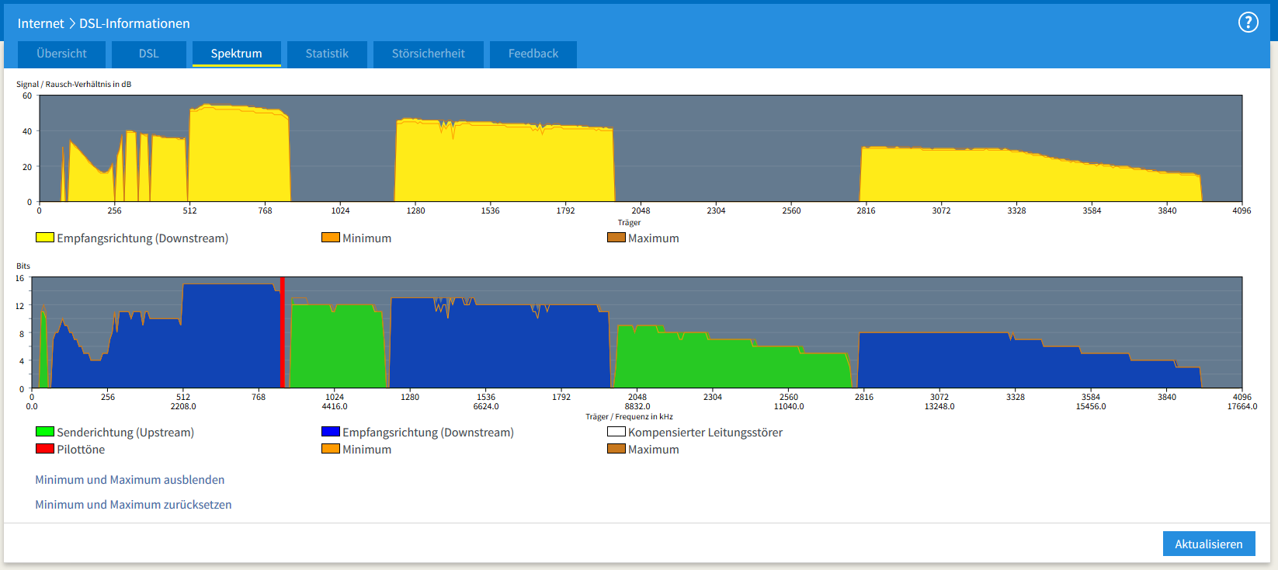This screenshot has width=1278, height=570.
Task: Click the 'Bits' axis label
Action: coord(23,266)
